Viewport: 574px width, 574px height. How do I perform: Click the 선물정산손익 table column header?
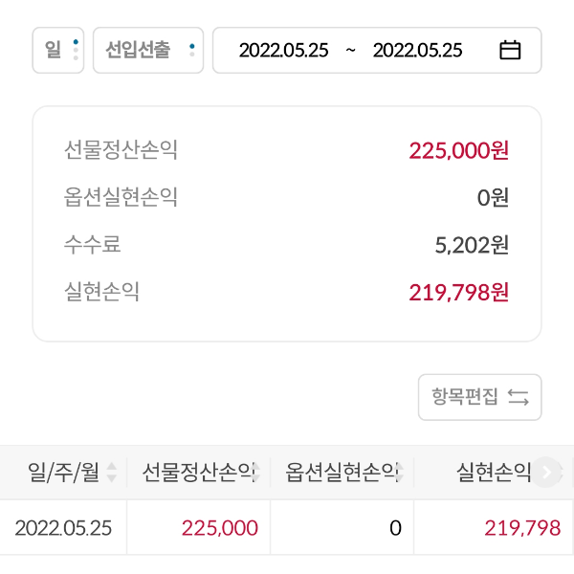[x=198, y=472]
